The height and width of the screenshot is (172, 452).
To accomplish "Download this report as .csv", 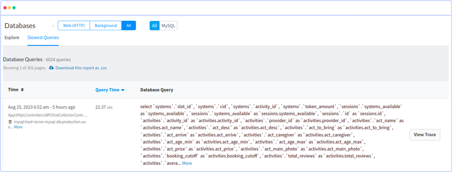I will pos(81,68).
